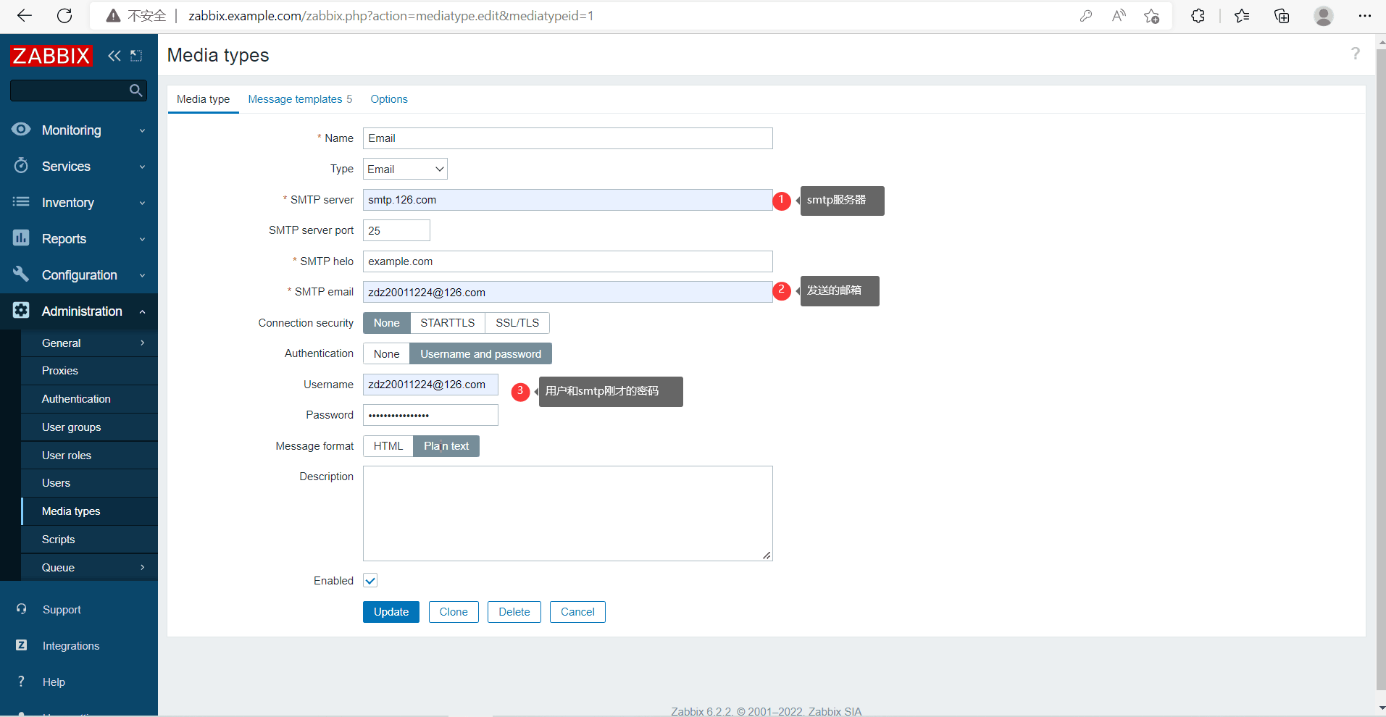Click the Services clock icon

tap(21, 166)
